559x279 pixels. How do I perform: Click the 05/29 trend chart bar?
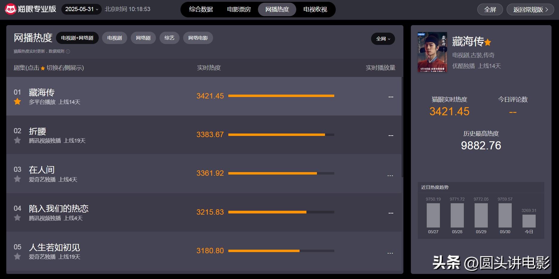[x=481, y=215]
